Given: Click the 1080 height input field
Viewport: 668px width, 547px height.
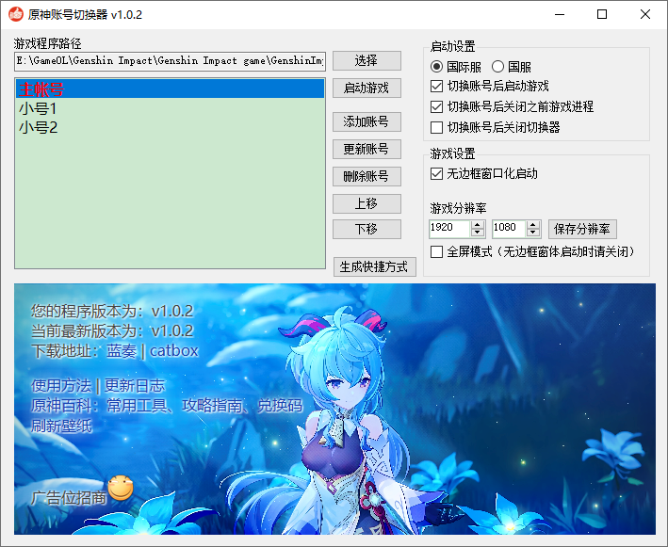Looking at the screenshot, I should click(x=509, y=229).
